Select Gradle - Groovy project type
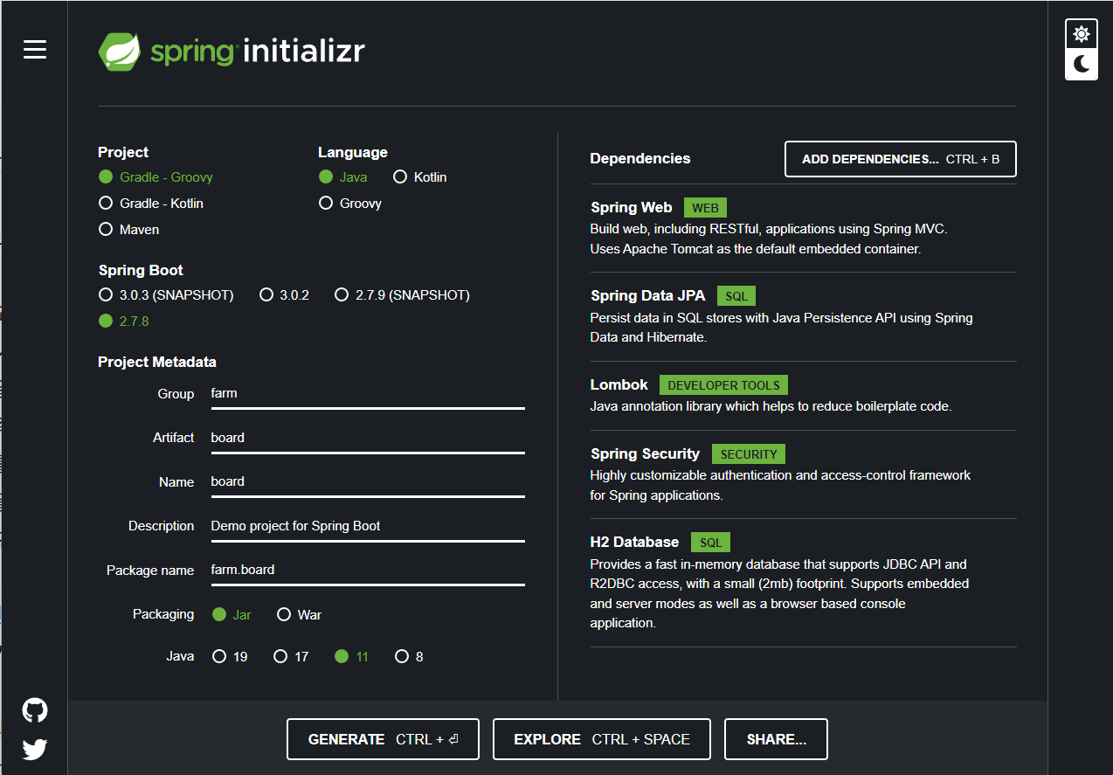The image size is (1113, 775). tap(156, 176)
